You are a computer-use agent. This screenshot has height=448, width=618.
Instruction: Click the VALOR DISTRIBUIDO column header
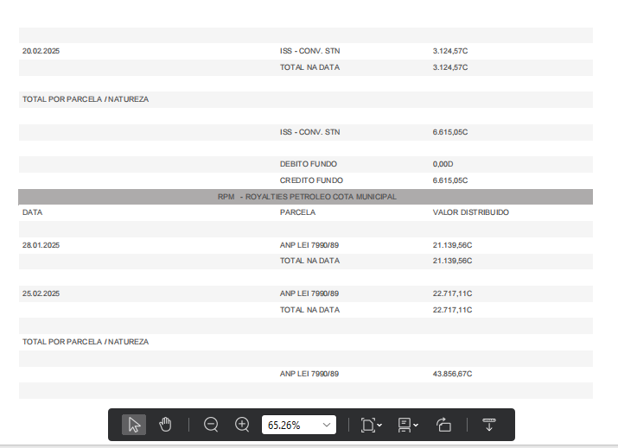click(x=470, y=212)
